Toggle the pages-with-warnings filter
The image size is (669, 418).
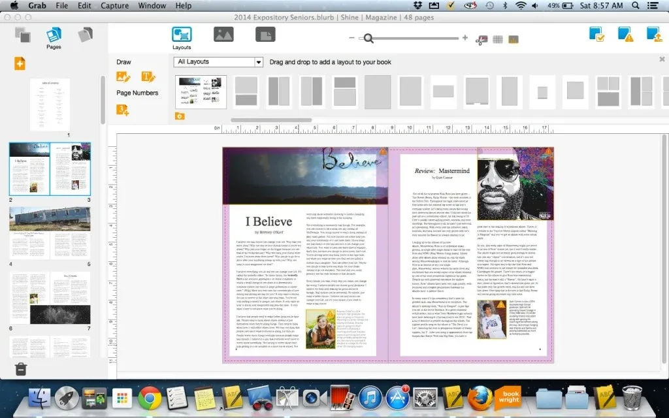(625, 34)
